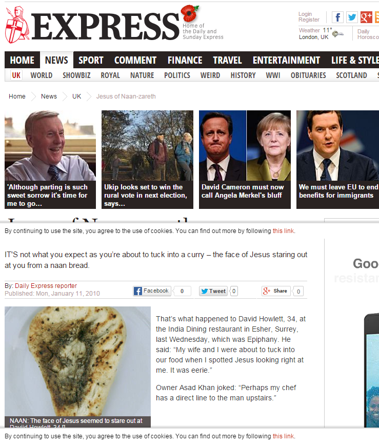This screenshot has height=444, width=379.
Task: Tweet this article
Action: (x=213, y=291)
